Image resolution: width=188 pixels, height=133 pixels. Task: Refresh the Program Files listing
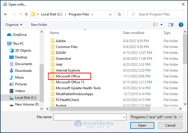tap(120, 14)
